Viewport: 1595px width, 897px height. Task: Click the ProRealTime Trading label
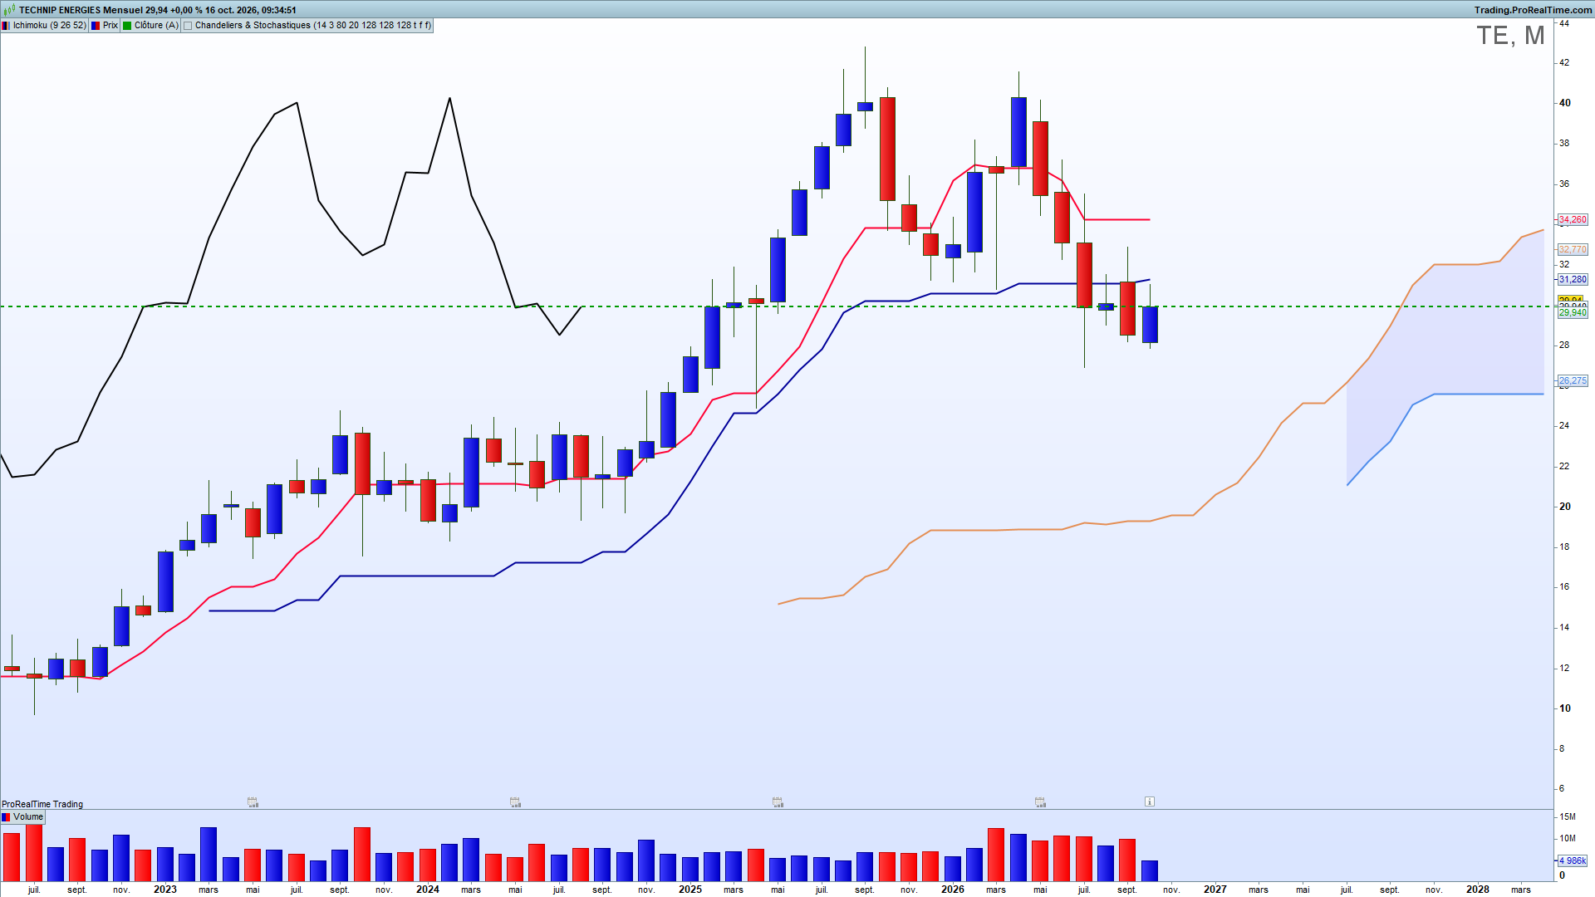click(x=42, y=804)
